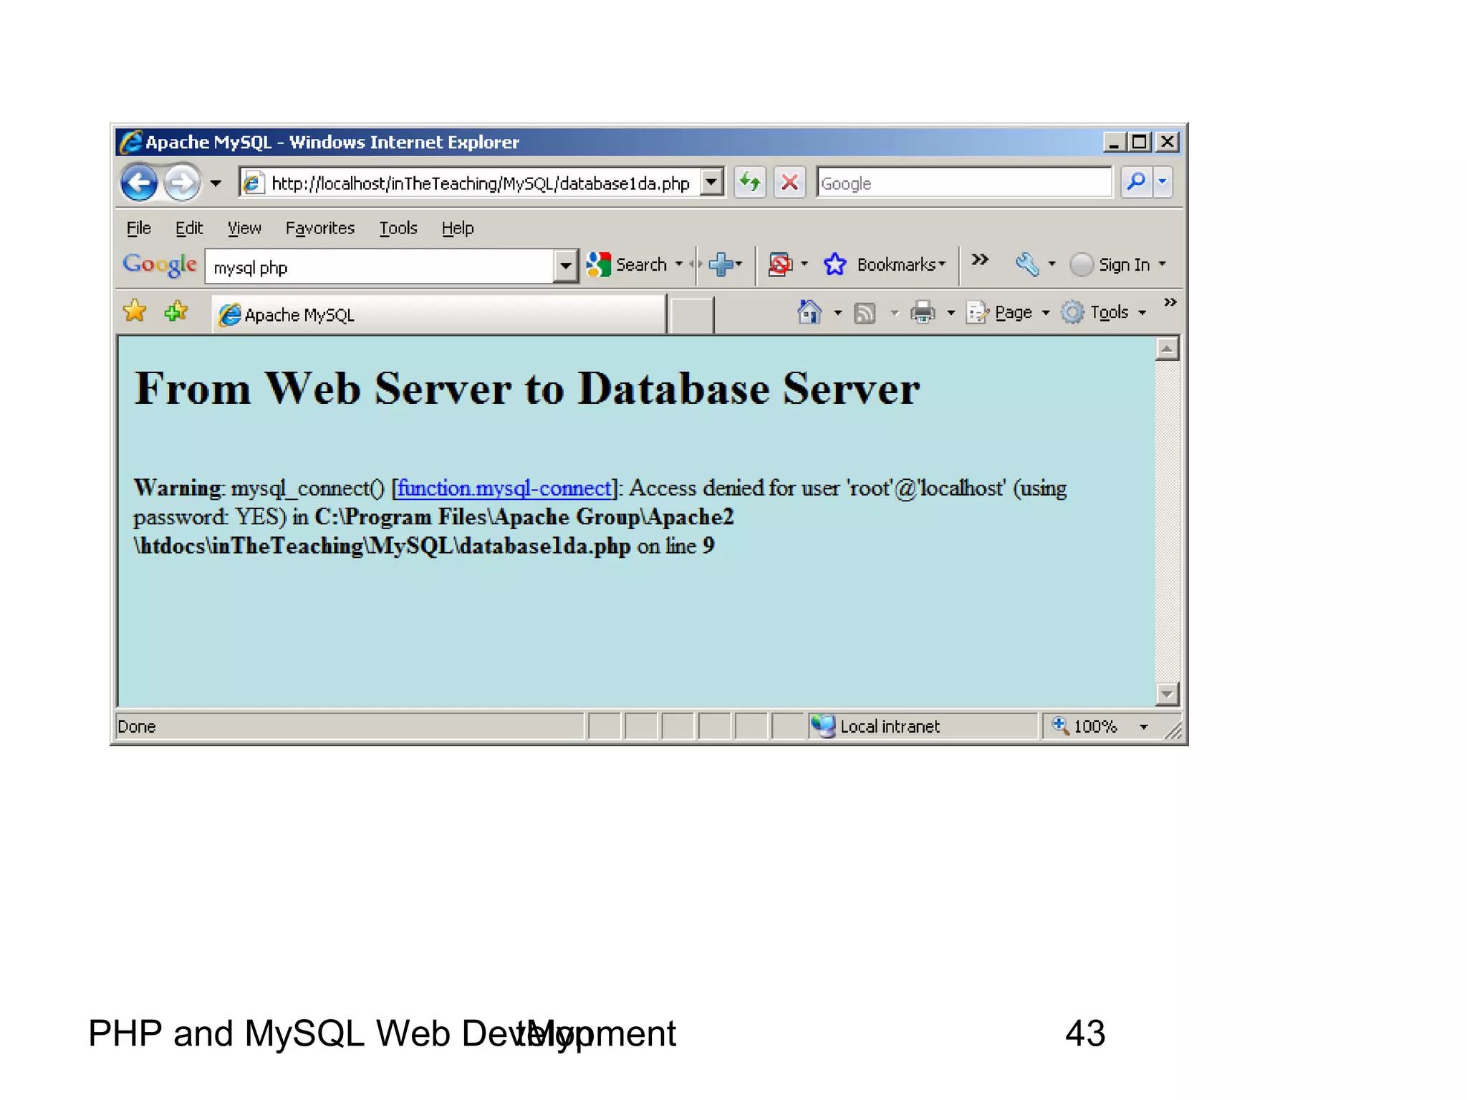Click the search magnifier icon
Image resolution: width=1467 pixels, height=1100 pixels.
[1136, 182]
